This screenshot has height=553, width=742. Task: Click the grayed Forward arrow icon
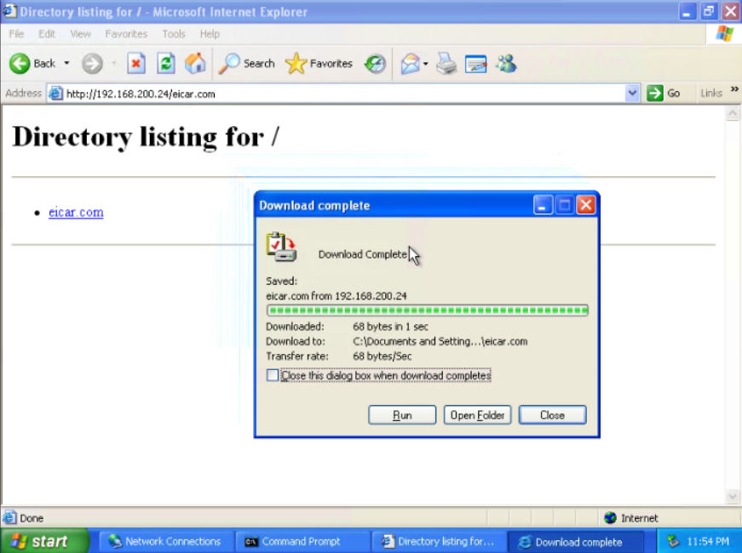pos(92,63)
